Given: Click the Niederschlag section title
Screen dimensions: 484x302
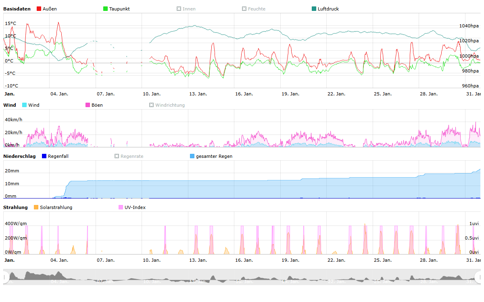Looking at the screenshot, I should pyautogui.click(x=19, y=156).
